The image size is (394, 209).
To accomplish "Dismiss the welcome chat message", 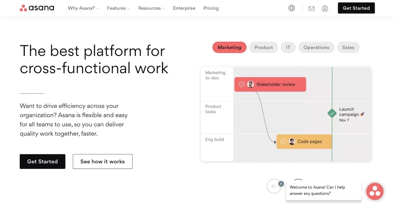I will (x=281, y=184).
